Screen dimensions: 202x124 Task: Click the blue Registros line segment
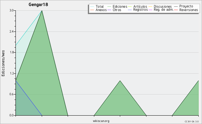(x=29, y=98)
